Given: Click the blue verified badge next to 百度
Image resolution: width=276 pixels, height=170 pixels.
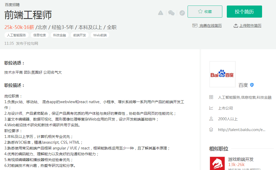Looking at the screenshot, I should (x=252, y=85).
